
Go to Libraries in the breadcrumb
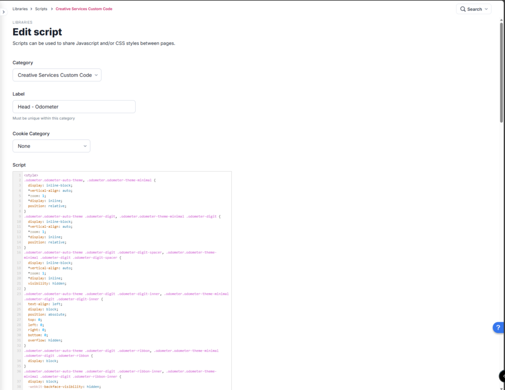(x=20, y=9)
